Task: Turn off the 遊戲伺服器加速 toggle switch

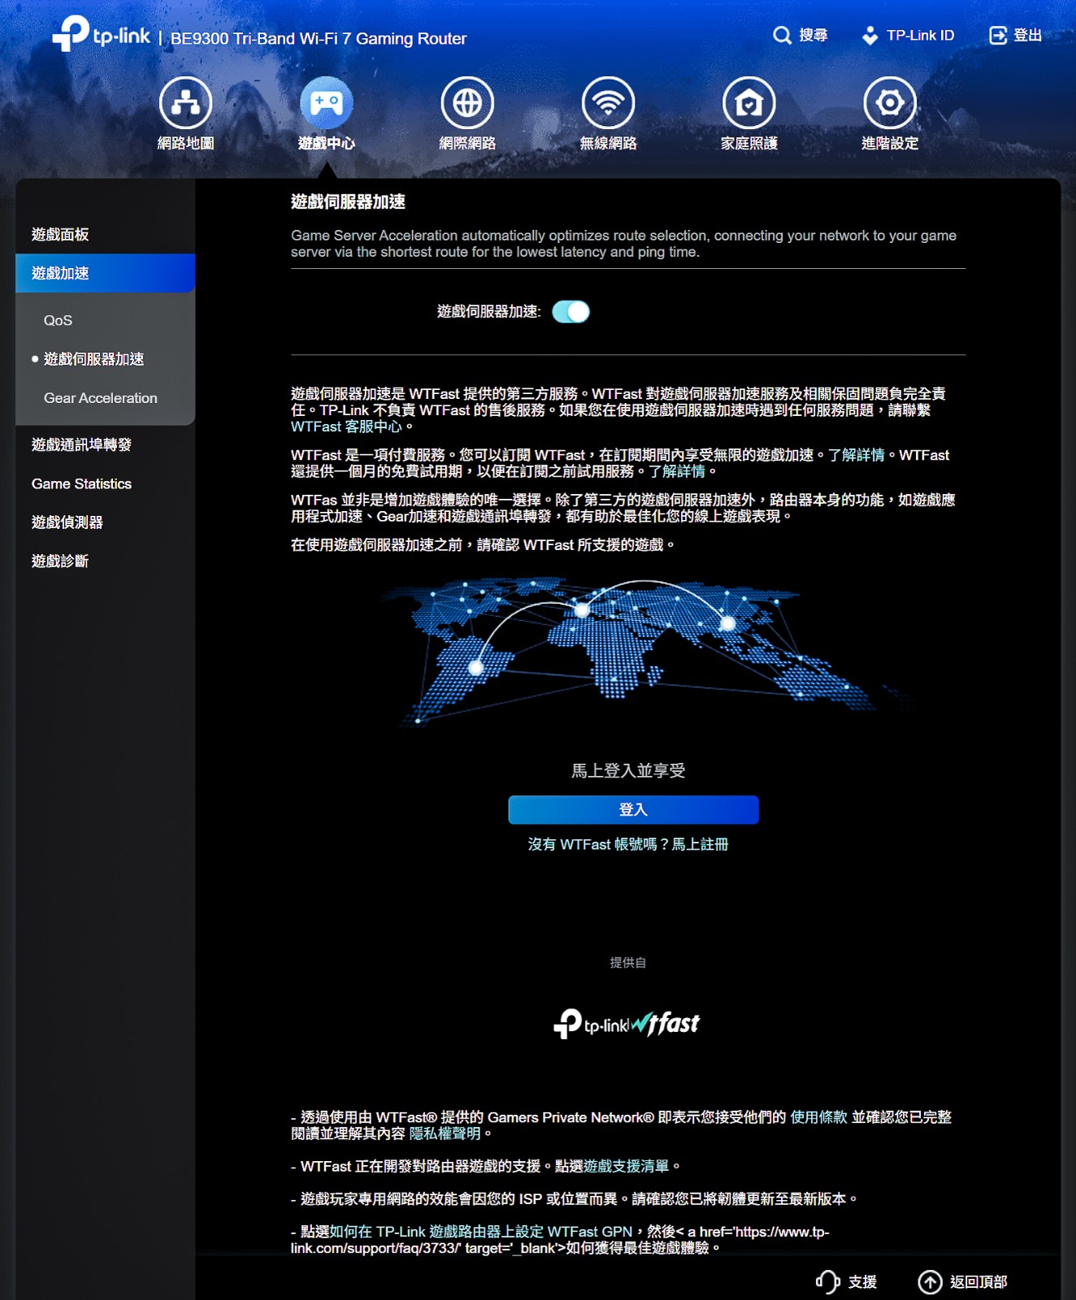Action: coord(571,312)
